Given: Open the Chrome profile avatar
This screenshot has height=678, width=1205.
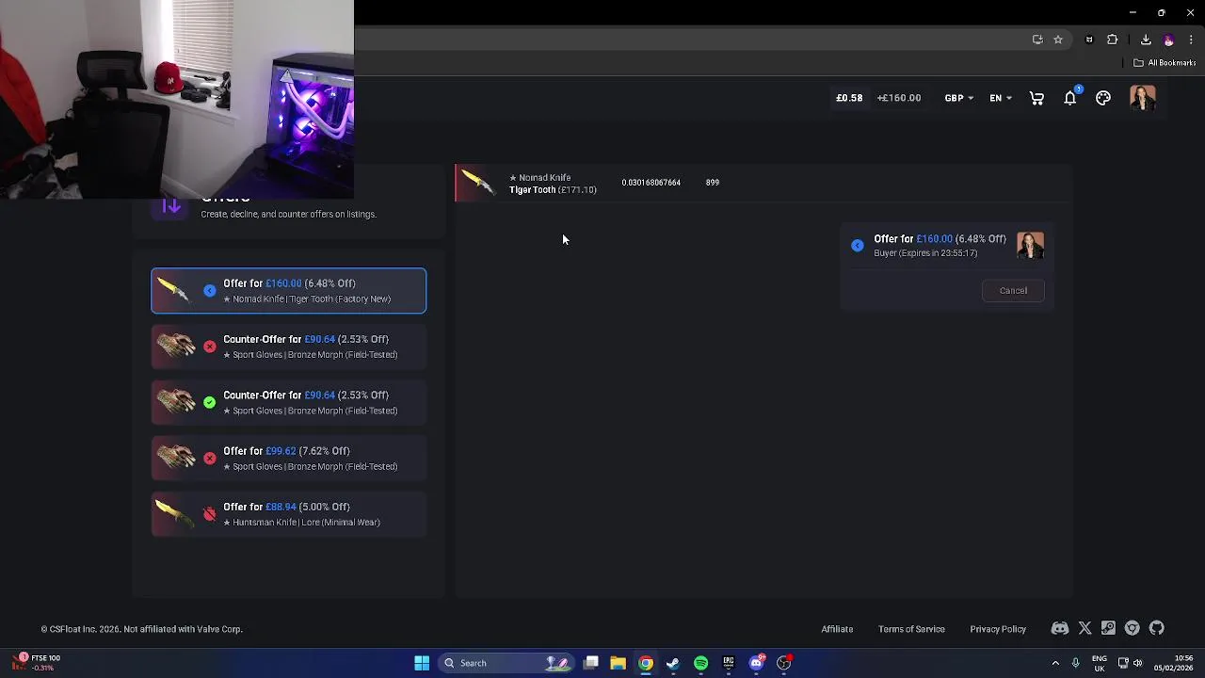Looking at the screenshot, I should coord(1169,40).
